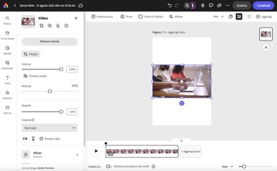Open Elementi in the sidebar
The height and width of the screenshot is (171, 277).
tap(7, 95)
